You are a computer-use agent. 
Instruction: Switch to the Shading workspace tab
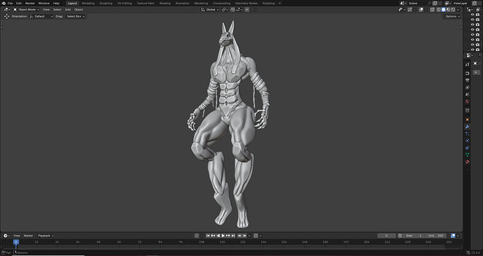(164, 3)
